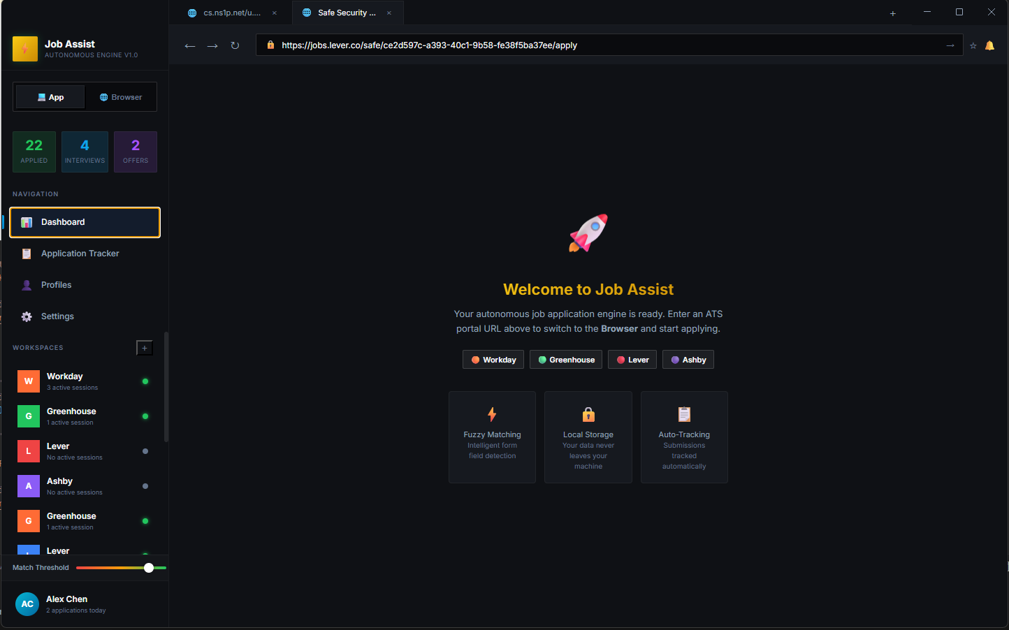Click the Profiles person icon

(x=27, y=285)
